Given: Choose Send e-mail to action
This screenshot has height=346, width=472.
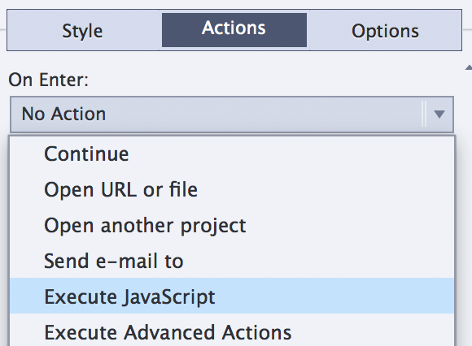Looking at the screenshot, I should pos(232,261).
